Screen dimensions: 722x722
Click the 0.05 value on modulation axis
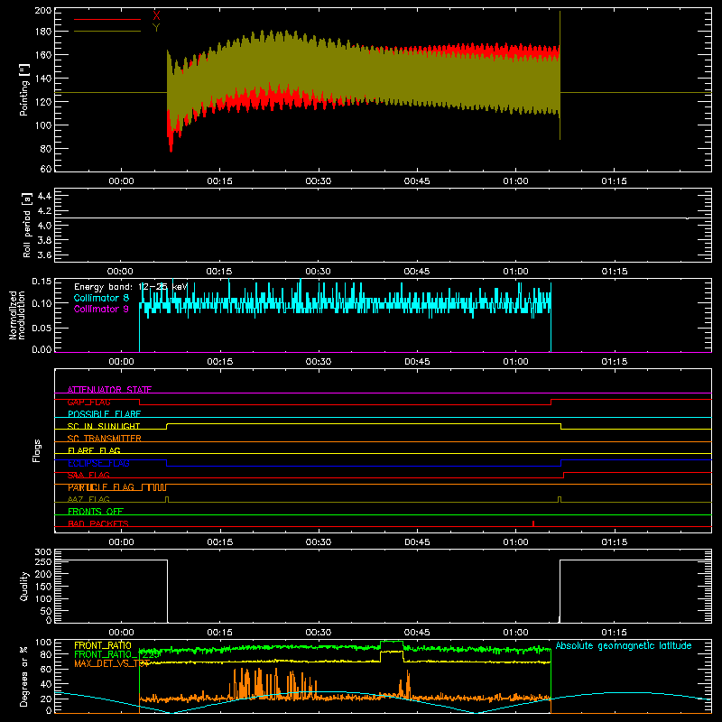[42, 328]
